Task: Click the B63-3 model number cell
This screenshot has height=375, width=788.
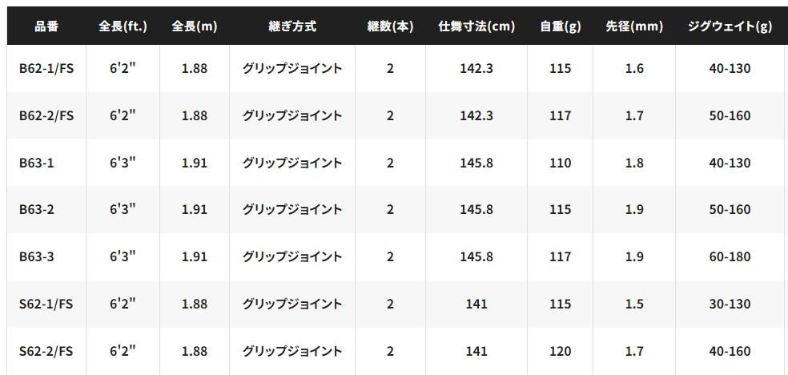Action: 37,257
